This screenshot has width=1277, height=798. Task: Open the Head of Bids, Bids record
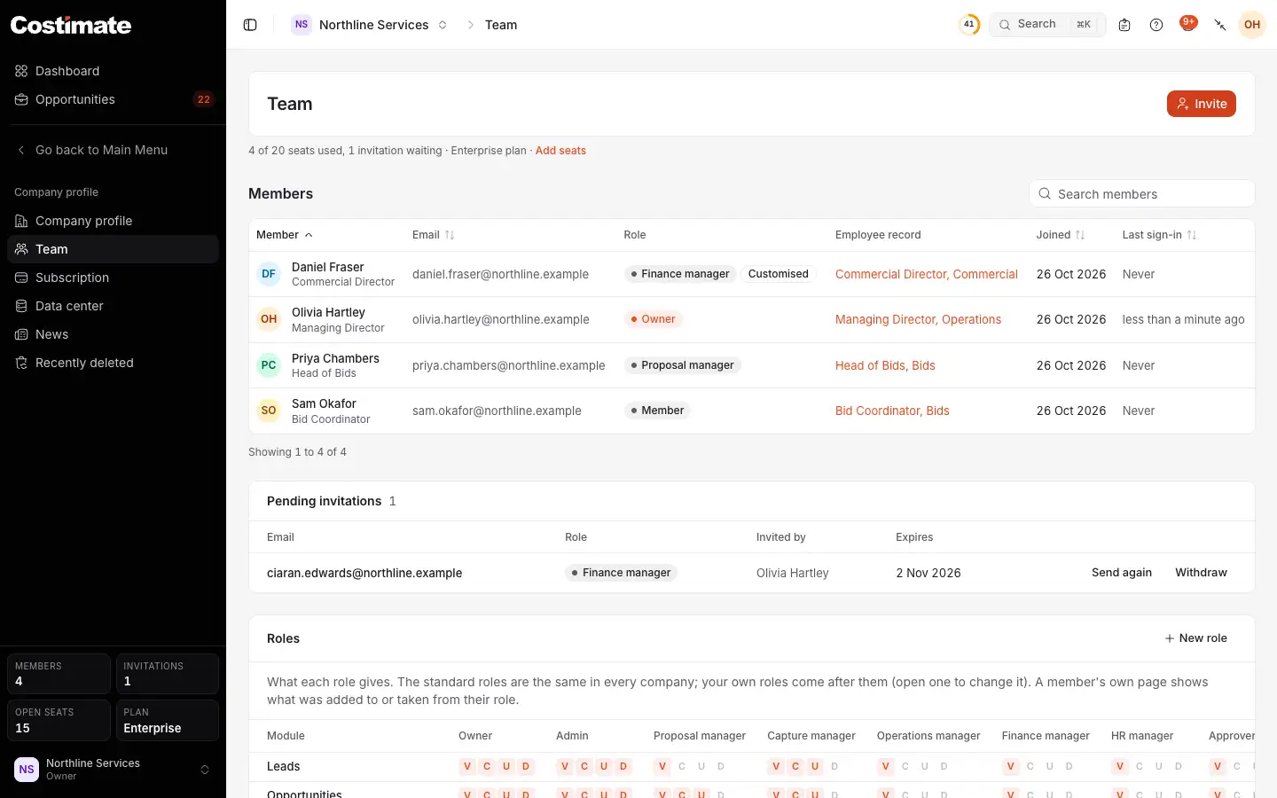(x=885, y=365)
